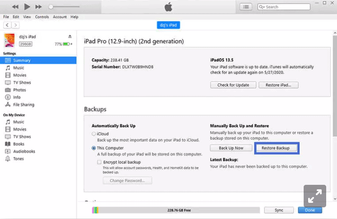Click the Sync button
The height and width of the screenshot is (219, 337).
pos(279,210)
